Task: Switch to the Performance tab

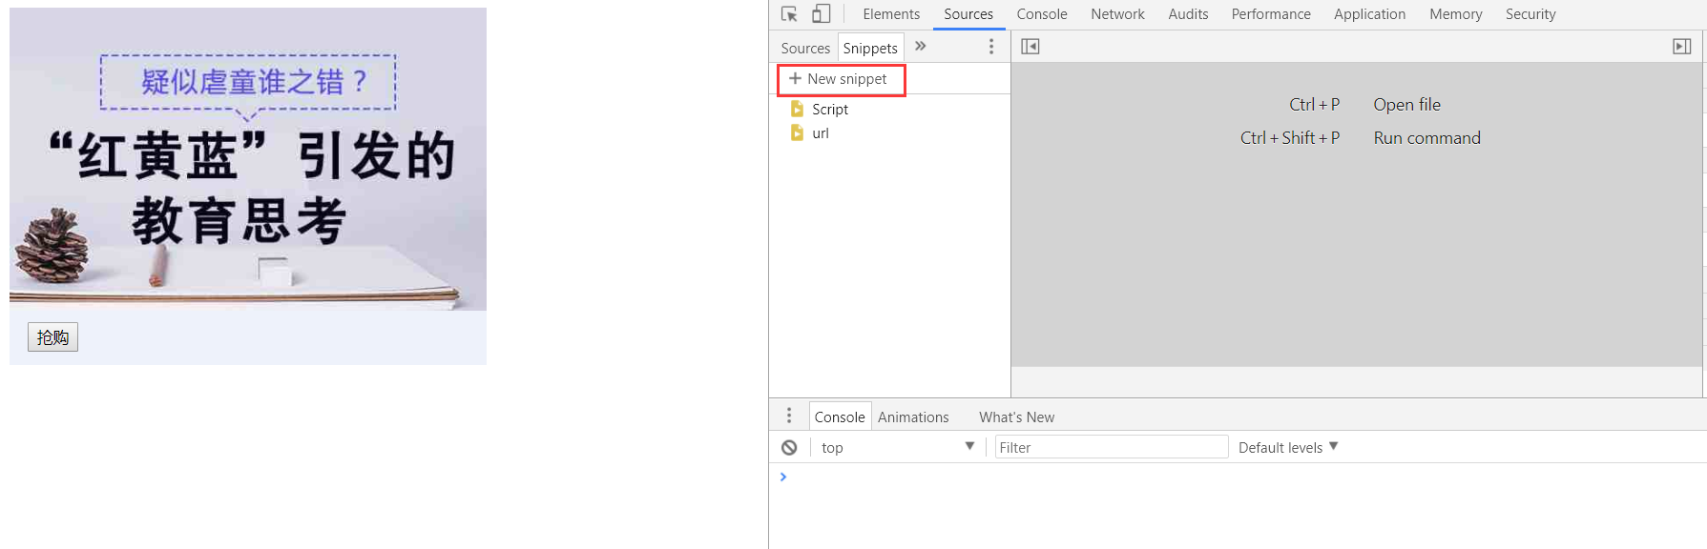Action: 1271,14
